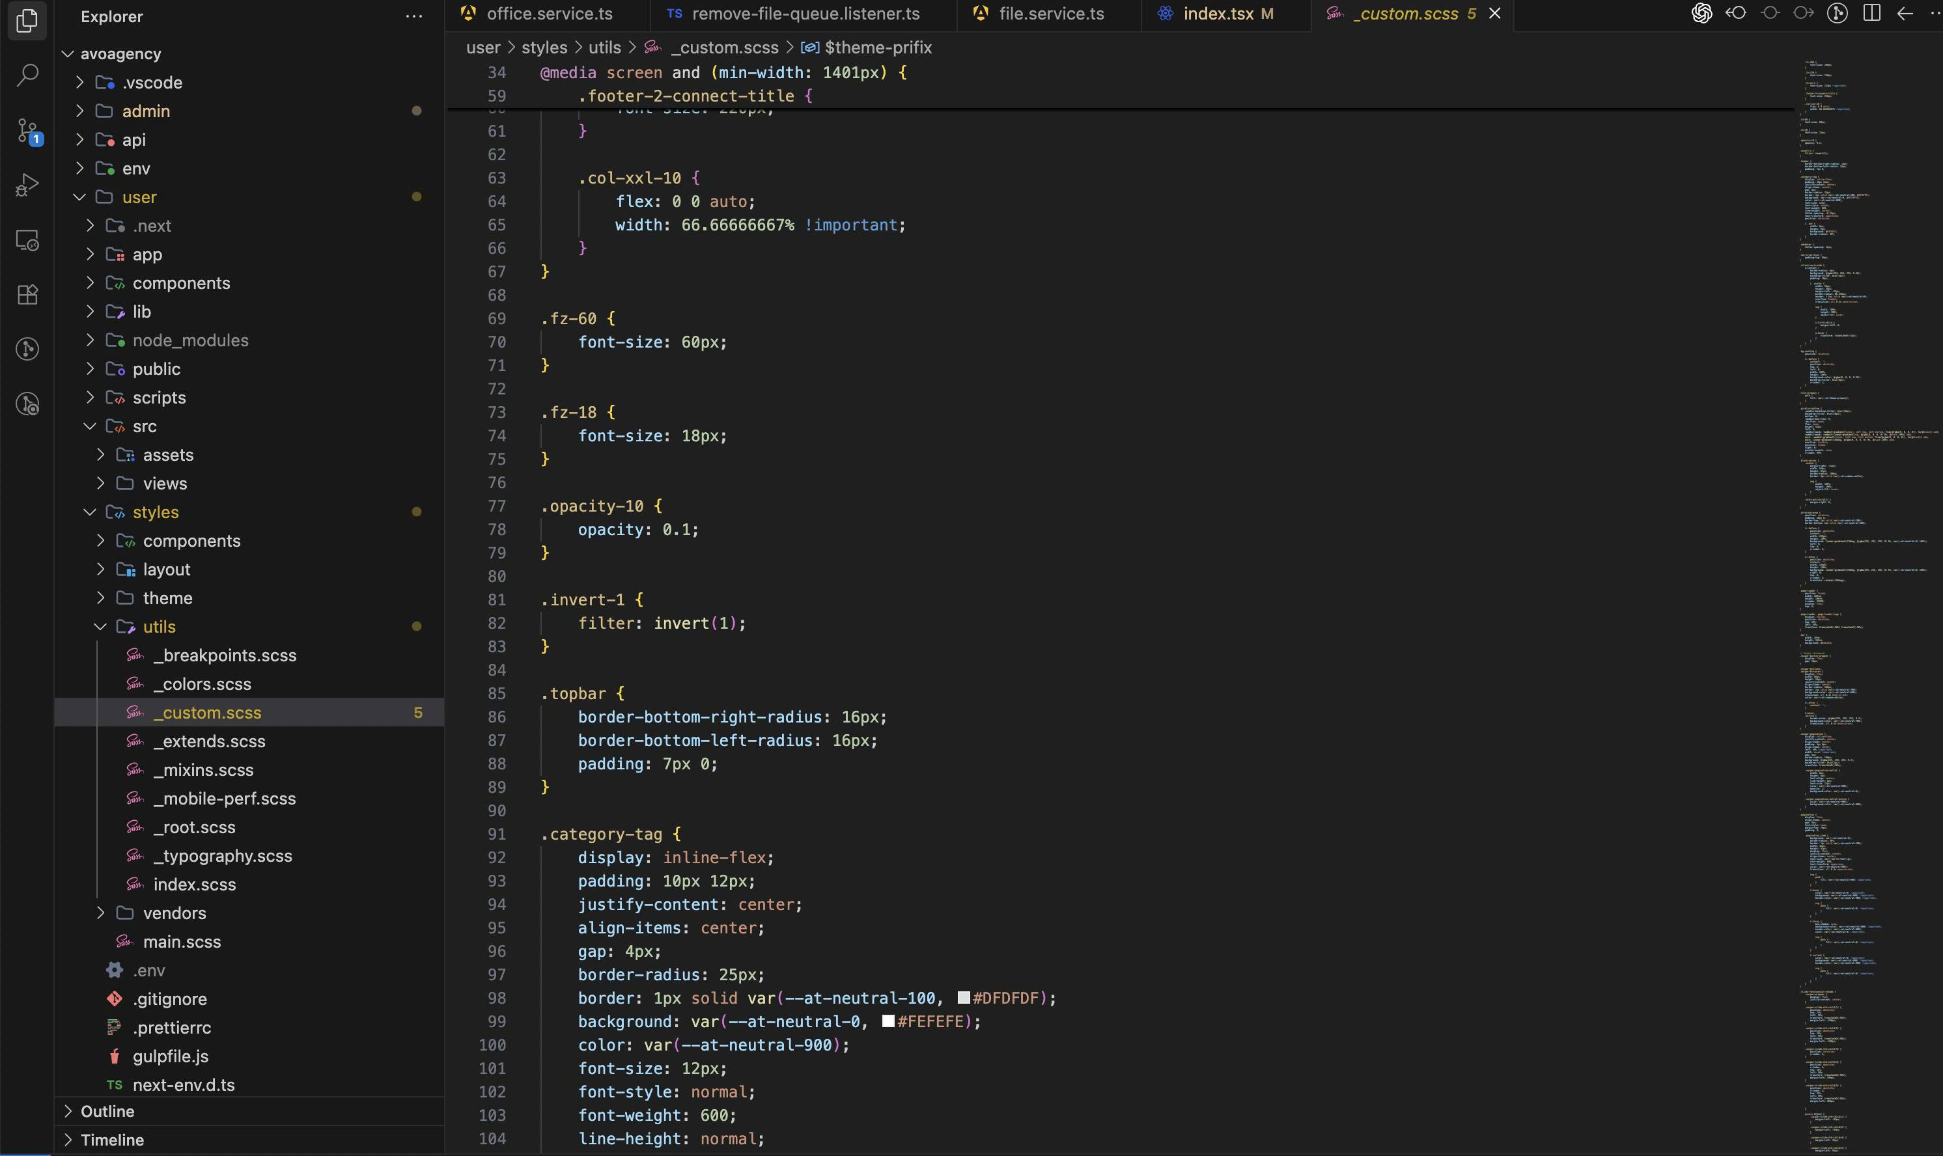Open _root.scss file
1943x1156 pixels.
point(249,827)
